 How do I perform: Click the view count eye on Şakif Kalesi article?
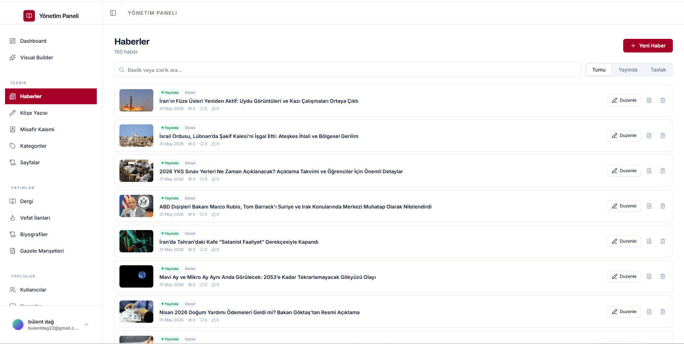coord(190,144)
